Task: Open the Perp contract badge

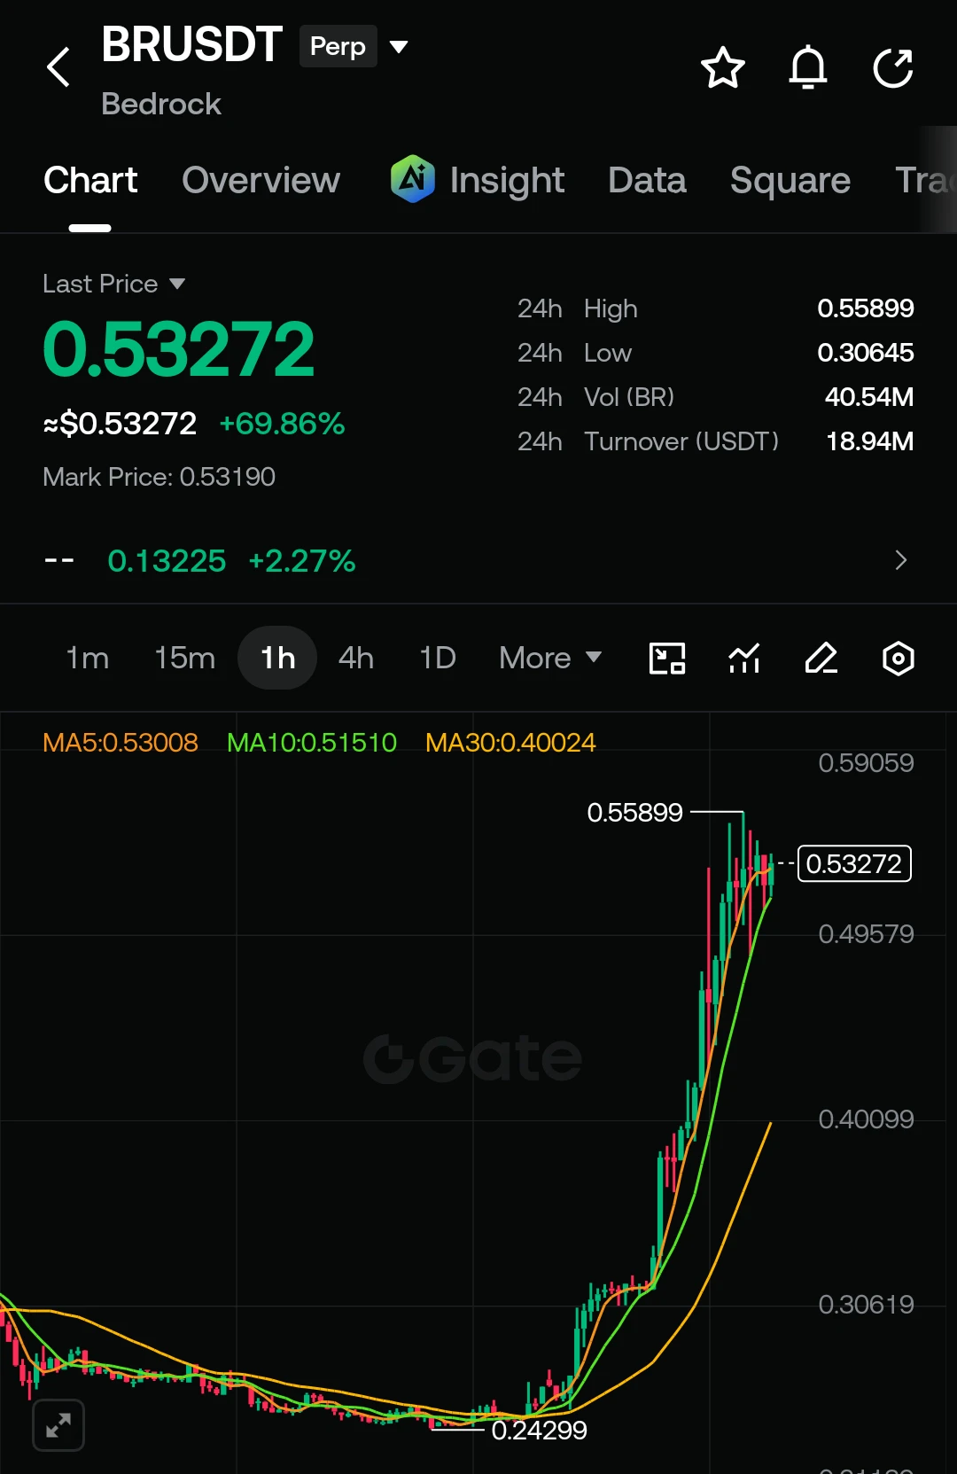Action: 338,46
